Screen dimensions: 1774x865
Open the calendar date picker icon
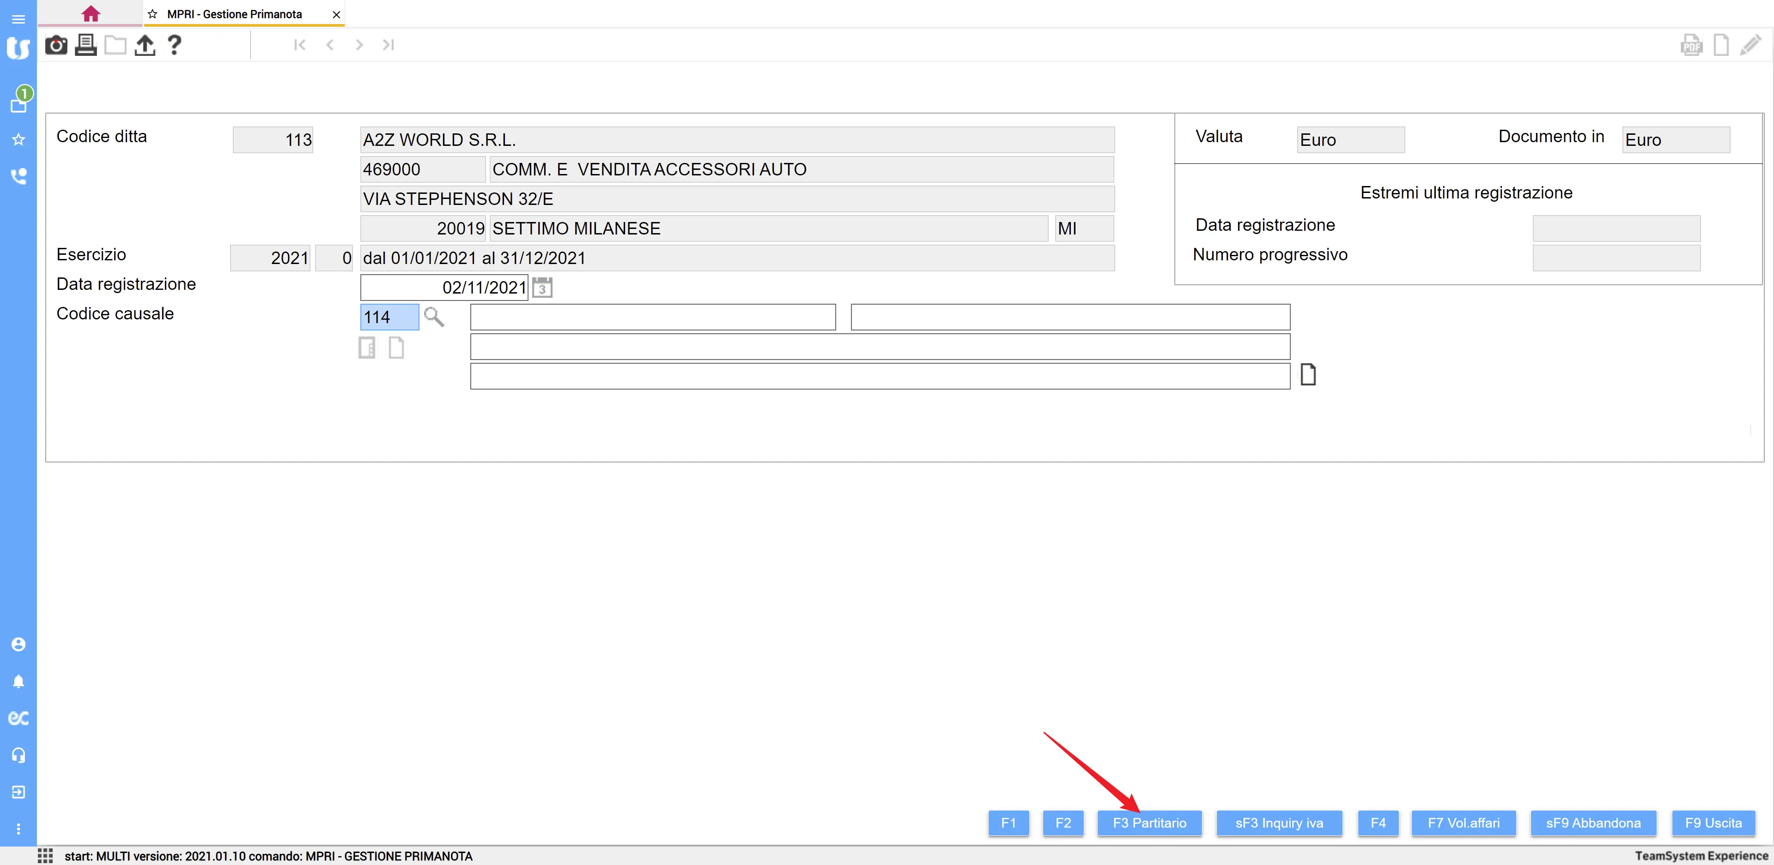(542, 287)
